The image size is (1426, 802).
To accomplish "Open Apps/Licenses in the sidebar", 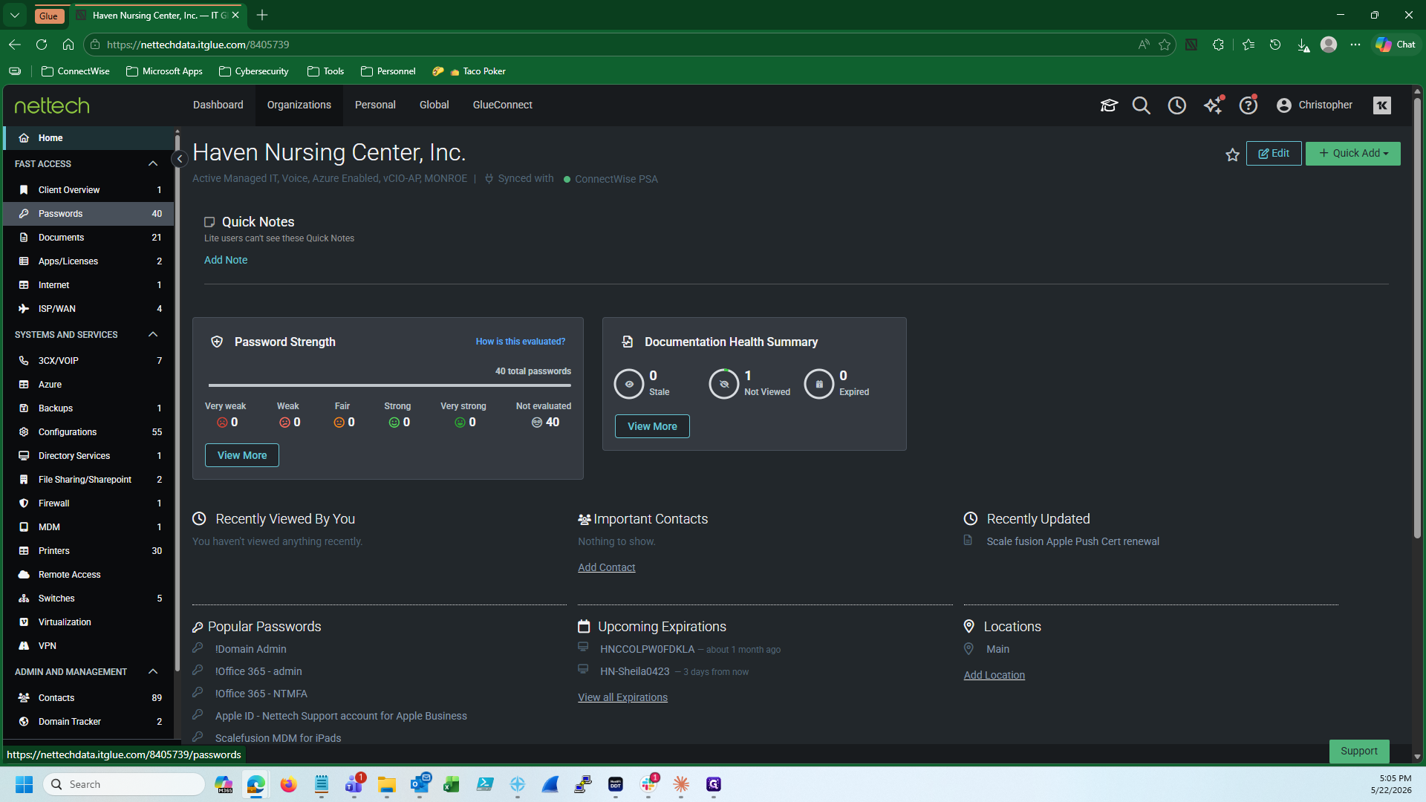I will click(x=89, y=261).
